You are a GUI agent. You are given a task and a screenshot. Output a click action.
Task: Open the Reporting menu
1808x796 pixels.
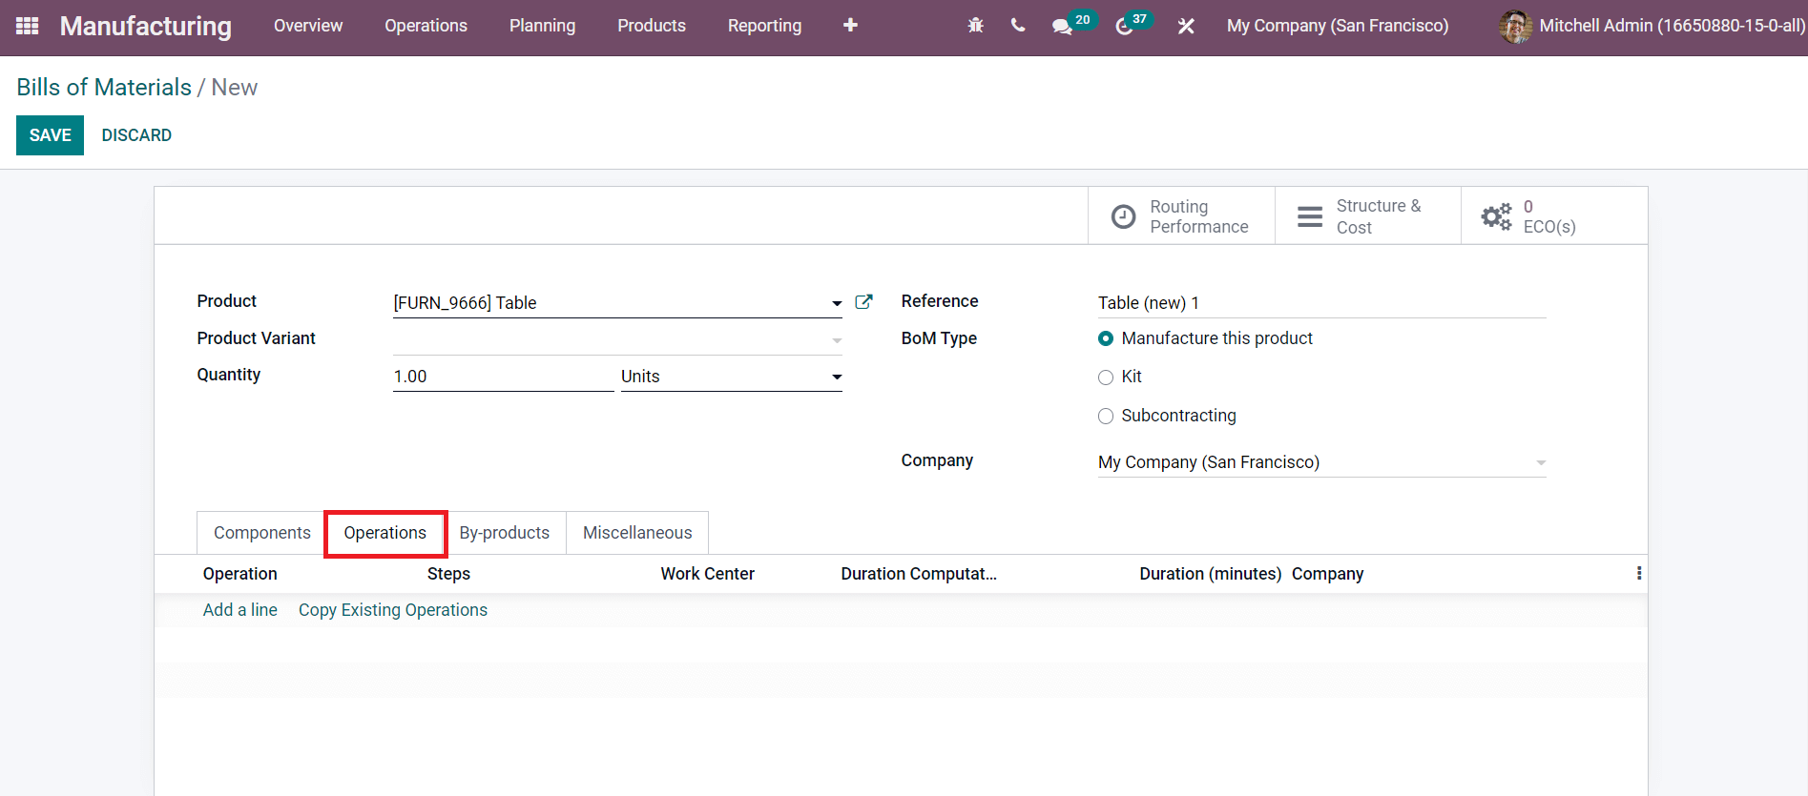764,26
